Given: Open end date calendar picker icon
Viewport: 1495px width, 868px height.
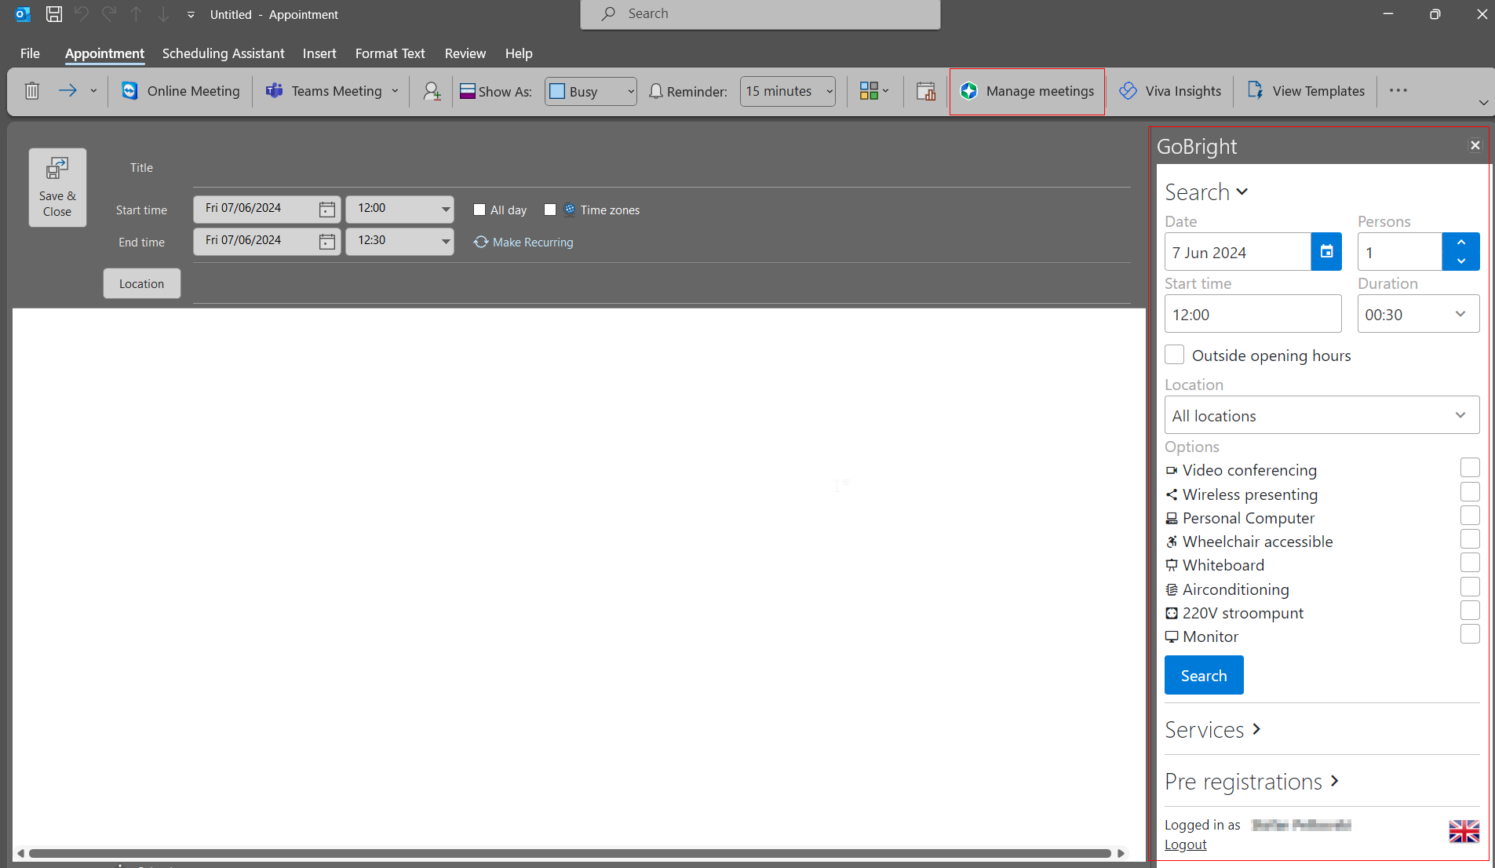Looking at the screenshot, I should [x=327, y=242].
